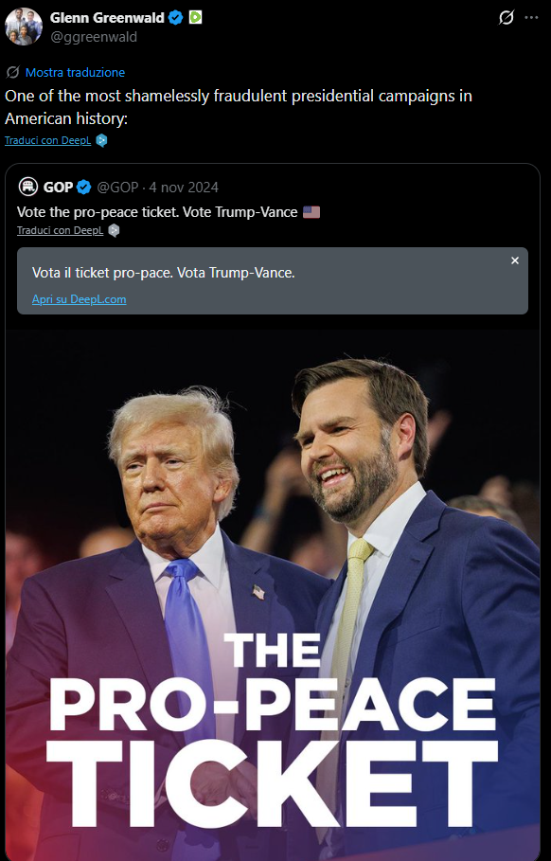
Task: Click "Traduci con DeepL" under Greenwald's text
Action: pos(47,139)
